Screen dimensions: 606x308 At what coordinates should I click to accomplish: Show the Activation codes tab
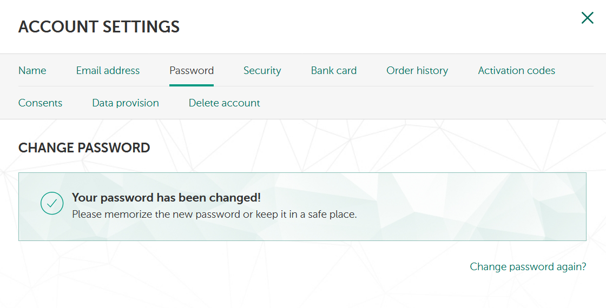[x=516, y=71]
